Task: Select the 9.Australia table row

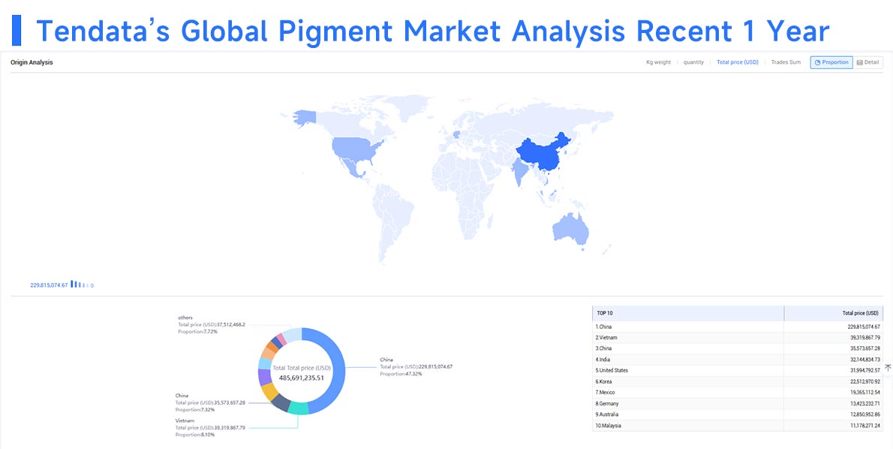Action: pos(738,414)
